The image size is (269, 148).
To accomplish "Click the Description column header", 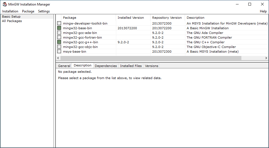I will pyautogui.click(x=226, y=18).
